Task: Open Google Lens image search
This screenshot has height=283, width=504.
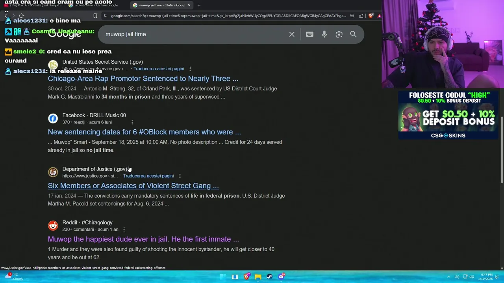Action: (339, 34)
